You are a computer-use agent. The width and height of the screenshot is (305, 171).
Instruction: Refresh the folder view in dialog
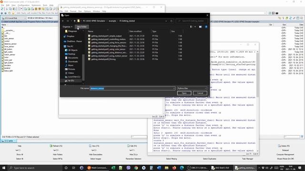click(x=171, y=21)
